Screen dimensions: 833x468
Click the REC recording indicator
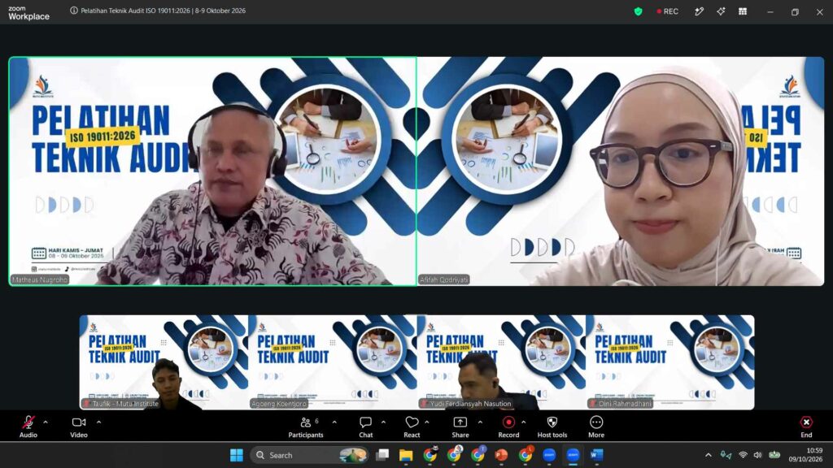click(x=668, y=11)
